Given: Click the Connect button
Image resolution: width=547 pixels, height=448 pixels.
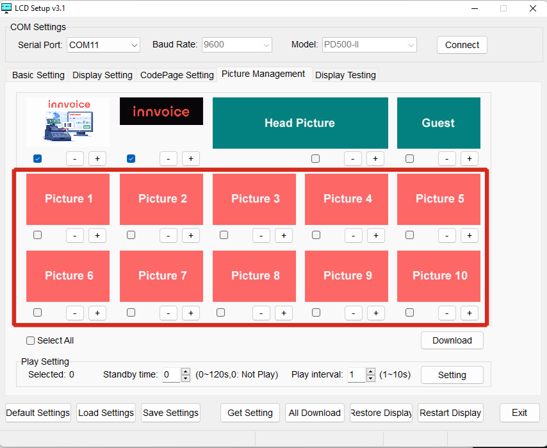Looking at the screenshot, I should coord(462,45).
